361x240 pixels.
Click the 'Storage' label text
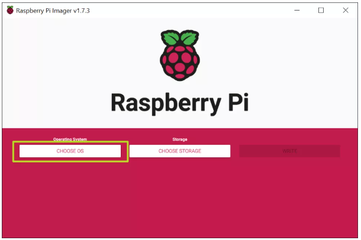[180, 140]
